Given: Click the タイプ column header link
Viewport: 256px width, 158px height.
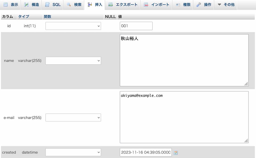Looking at the screenshot, I should pos(23,16).
